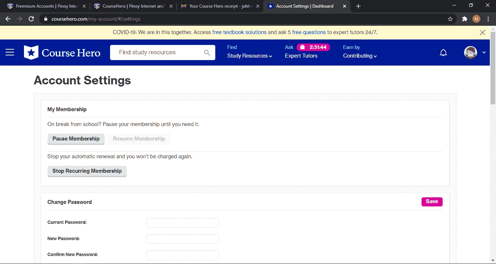Go back to previous page
The height and width of the screenshot is (264, 496).
click(x=8, y=19)
